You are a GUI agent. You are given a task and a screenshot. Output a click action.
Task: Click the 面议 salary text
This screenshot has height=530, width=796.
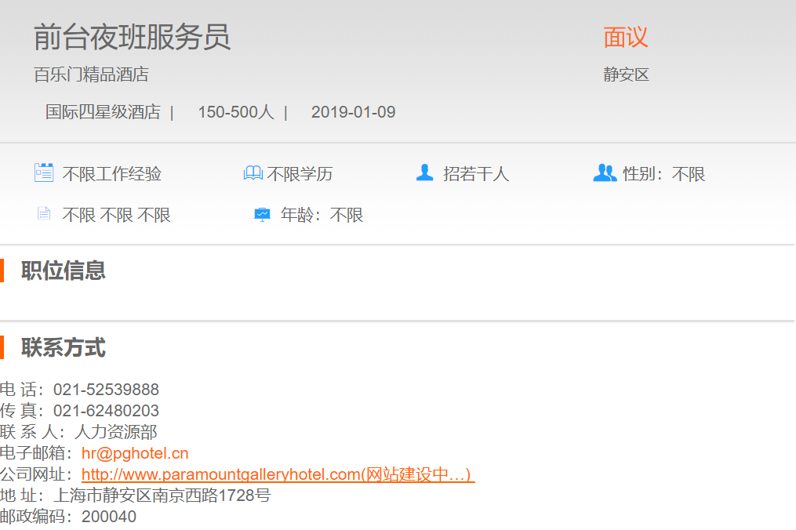[626, 37]
